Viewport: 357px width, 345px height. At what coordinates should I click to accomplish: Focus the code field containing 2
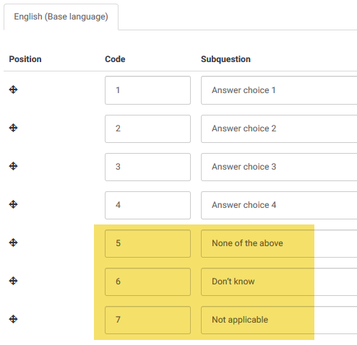[147, 128]
